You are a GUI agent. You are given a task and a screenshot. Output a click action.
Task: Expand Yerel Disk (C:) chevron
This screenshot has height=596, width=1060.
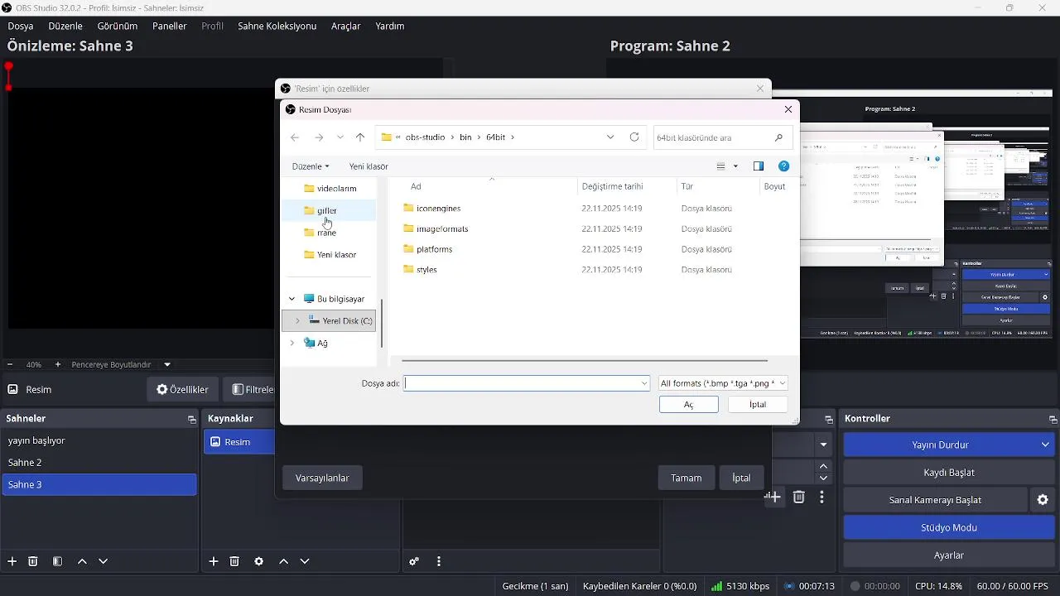tap(297, 320)
